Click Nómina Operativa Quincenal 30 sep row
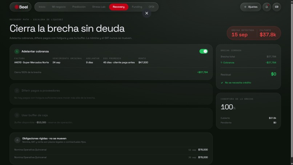 [111, 157]
